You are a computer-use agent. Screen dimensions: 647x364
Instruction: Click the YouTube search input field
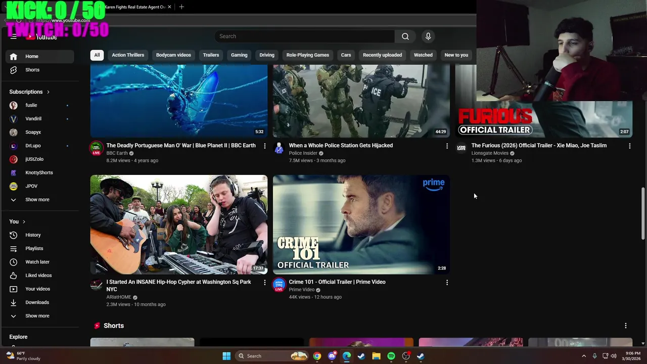tap(304, 36)
